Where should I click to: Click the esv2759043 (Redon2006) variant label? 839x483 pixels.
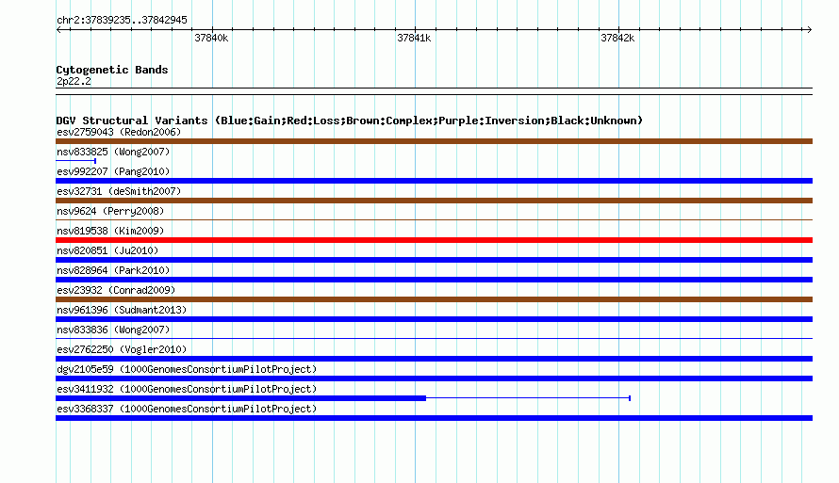pyautogui.click(x=119, y=132)
